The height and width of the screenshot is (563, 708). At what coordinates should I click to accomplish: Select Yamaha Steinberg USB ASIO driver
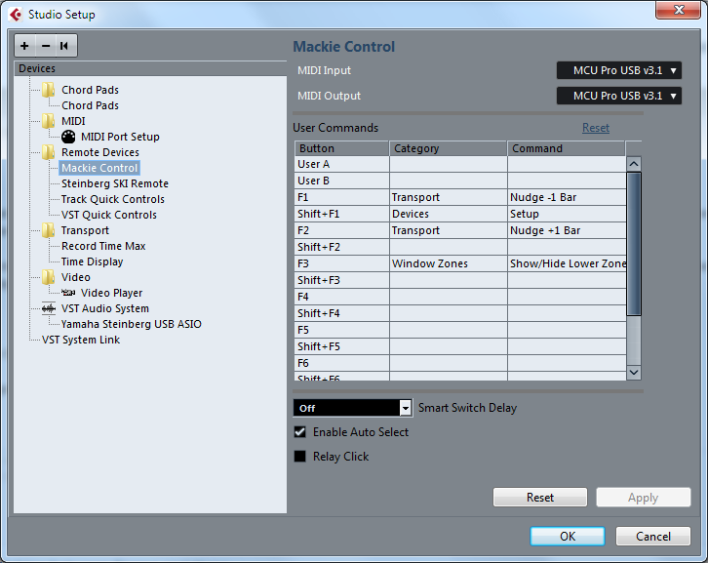[x=132, y=324]
